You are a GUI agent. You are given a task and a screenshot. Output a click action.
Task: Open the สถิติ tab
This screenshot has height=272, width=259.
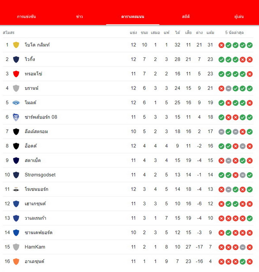click(x=186, y=17)
